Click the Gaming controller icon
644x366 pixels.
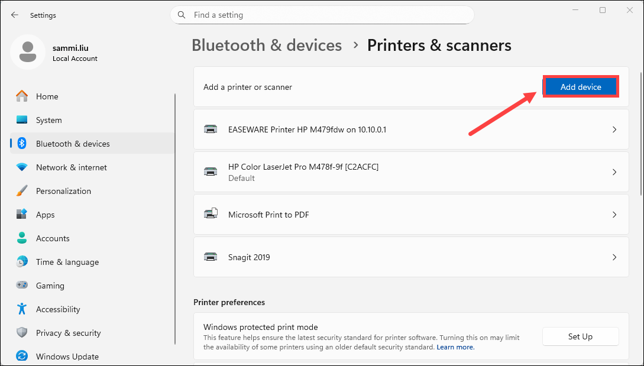22,286
